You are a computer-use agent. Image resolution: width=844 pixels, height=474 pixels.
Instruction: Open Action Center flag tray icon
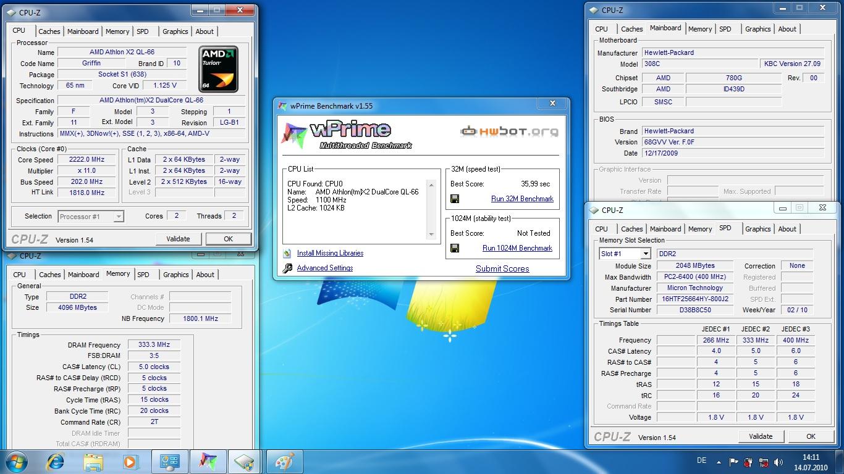click(x=733, y=462)
